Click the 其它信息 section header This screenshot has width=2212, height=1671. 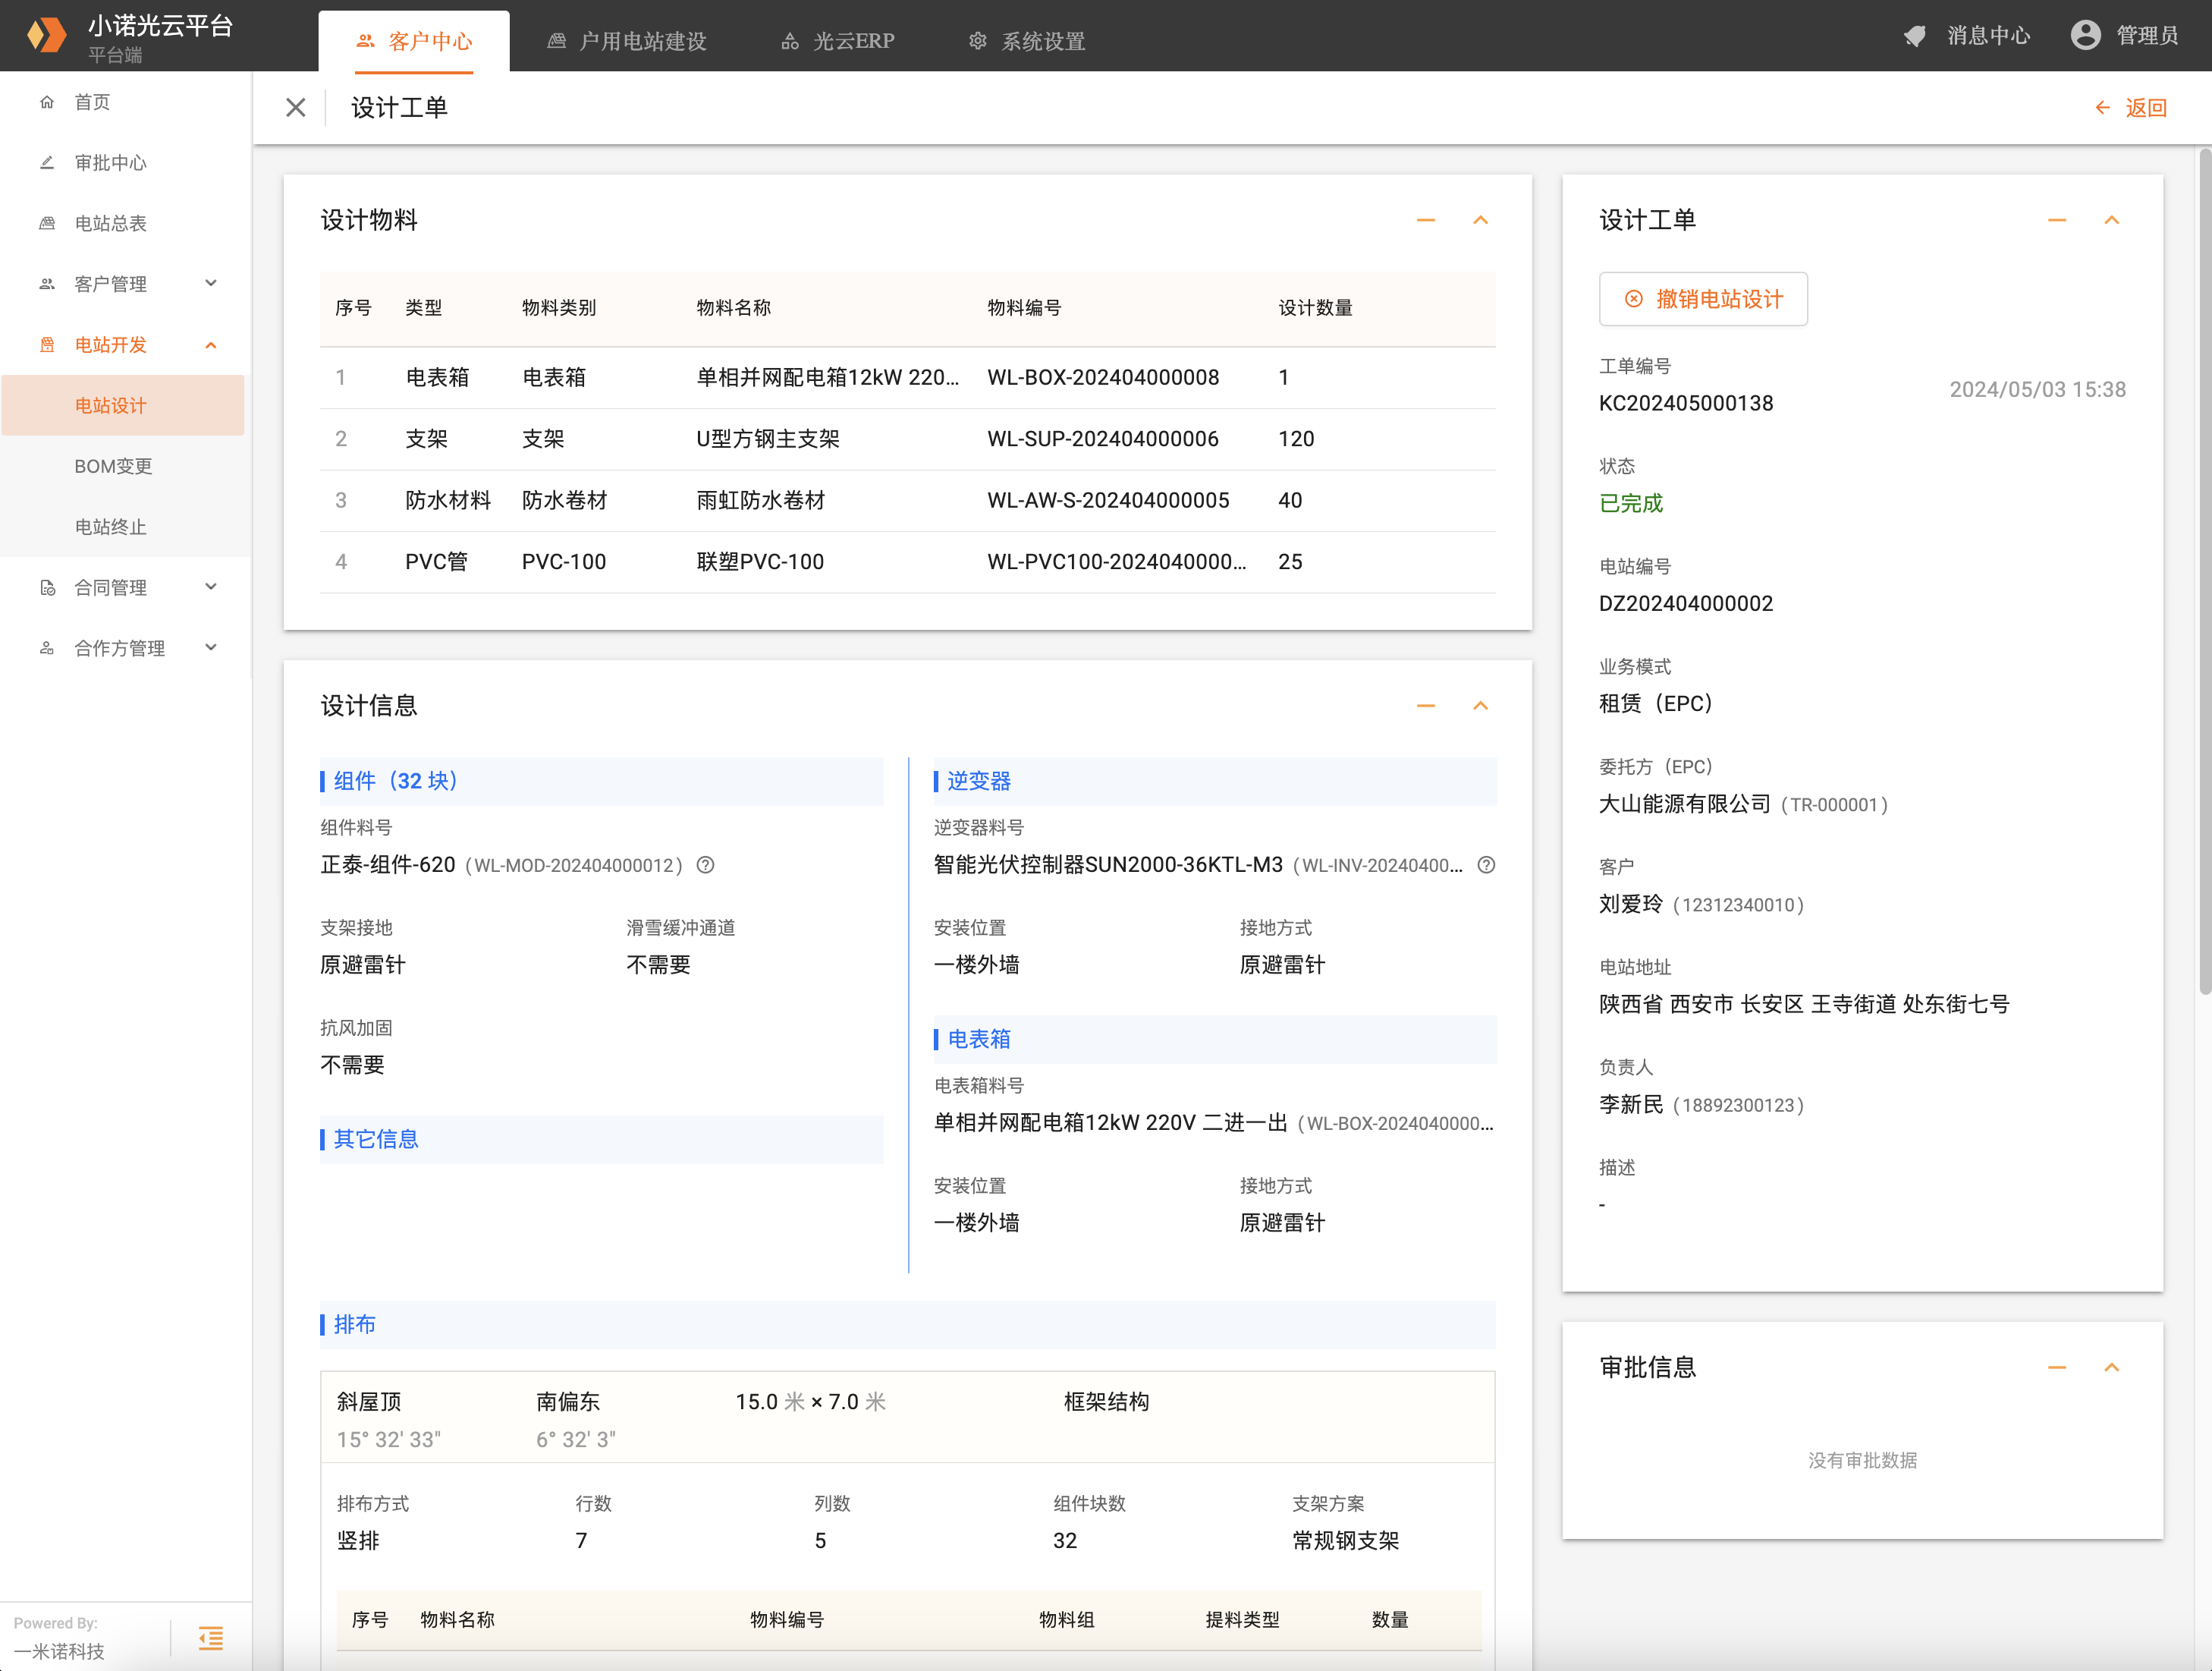pos(601,1139)
